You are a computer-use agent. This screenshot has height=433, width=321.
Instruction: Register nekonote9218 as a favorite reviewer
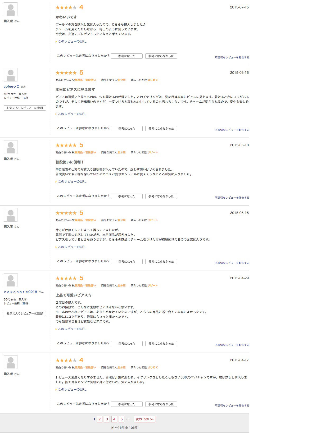25,313
